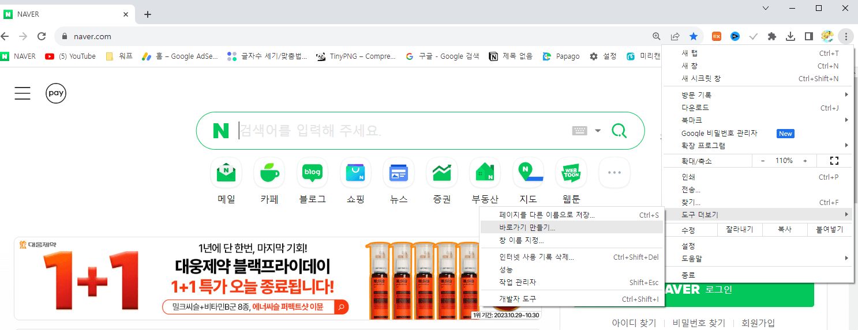
Task: Open the Naver Cafe (카페) shortcut icon
Action: pos(269,172)
